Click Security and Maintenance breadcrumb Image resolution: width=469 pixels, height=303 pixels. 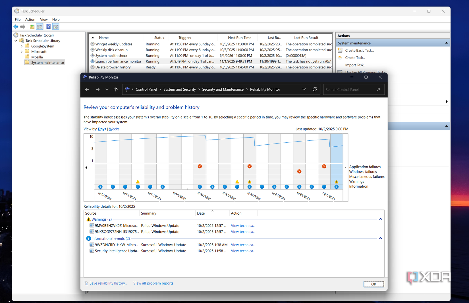(223, 89)
